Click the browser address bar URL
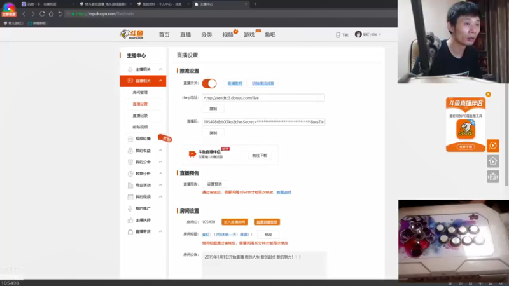509x286 pixels. tap(105, 14)
